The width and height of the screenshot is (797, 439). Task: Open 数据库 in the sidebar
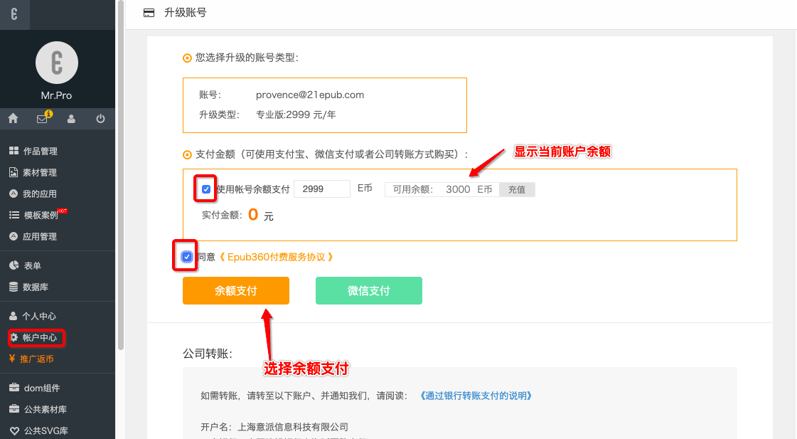[36, 287]
